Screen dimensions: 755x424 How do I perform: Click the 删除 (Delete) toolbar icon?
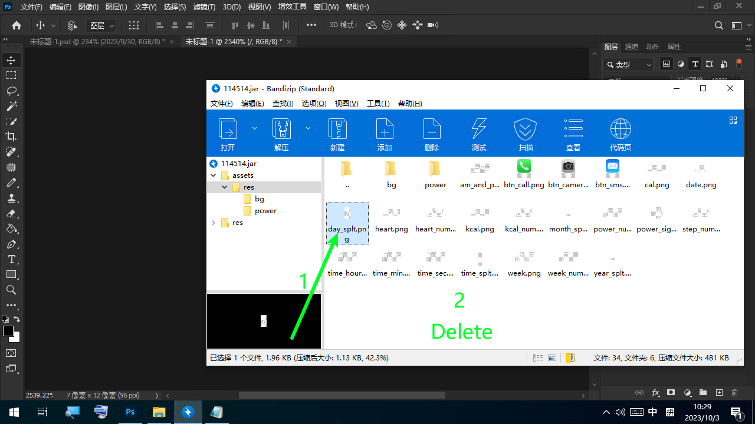[432, 129]
